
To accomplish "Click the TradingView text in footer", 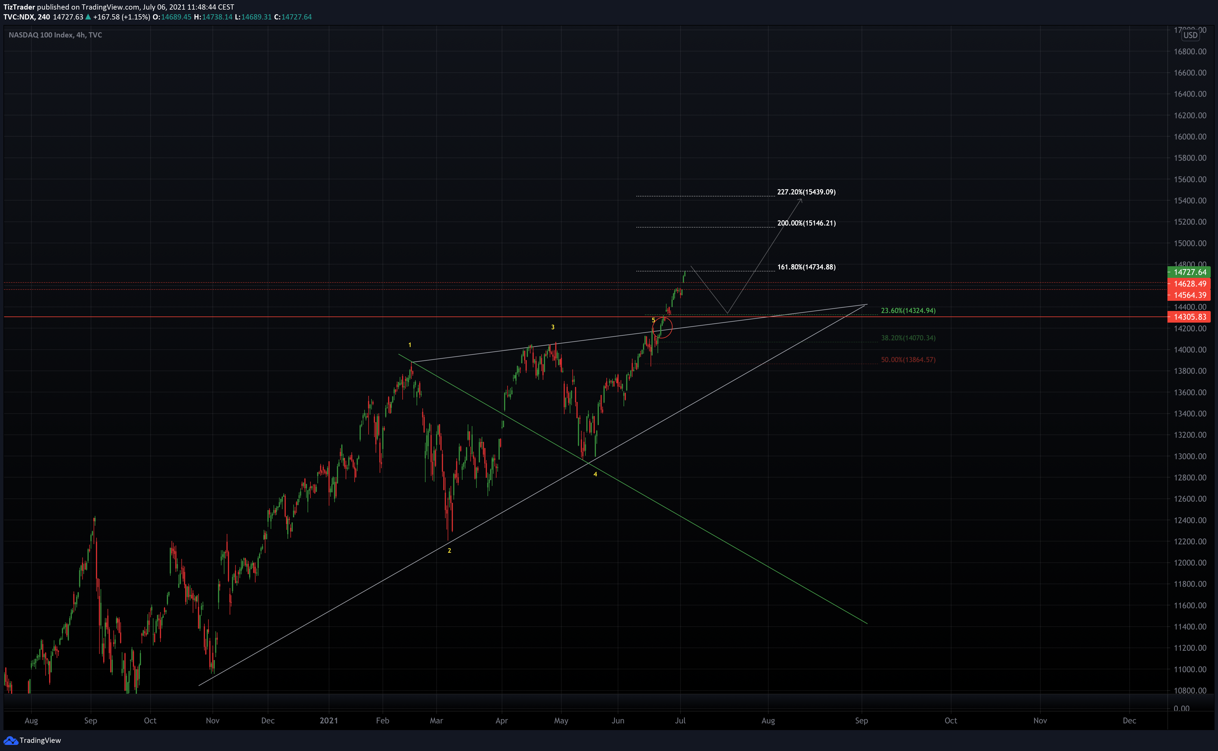I will click(x=40, y=741).
